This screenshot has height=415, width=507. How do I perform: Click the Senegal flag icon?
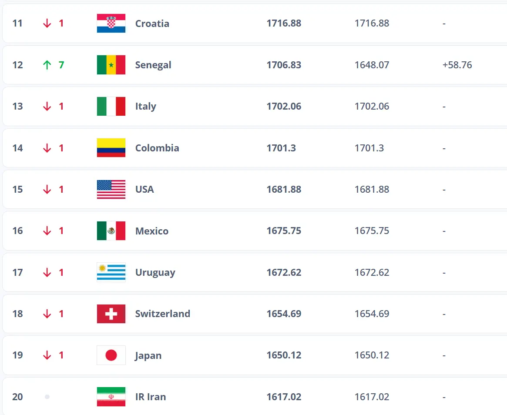[x=111, y=65]
